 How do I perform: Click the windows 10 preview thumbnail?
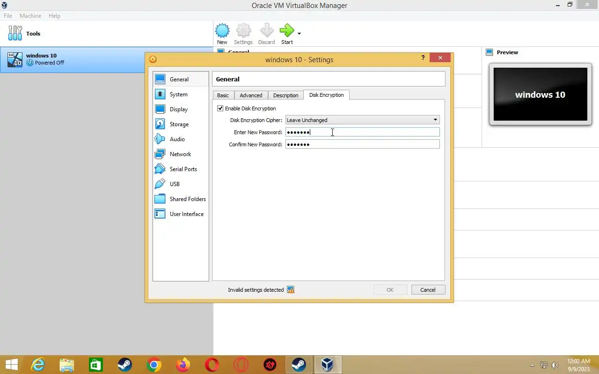[x=540, y=94]
